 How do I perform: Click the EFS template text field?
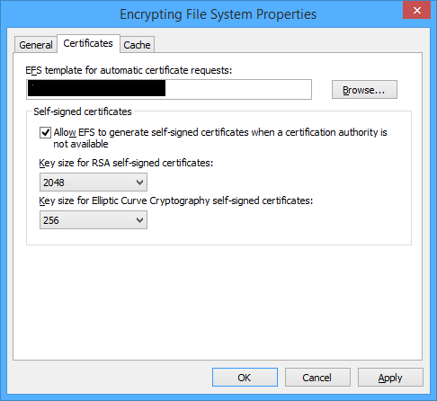[x=169, y=89]
